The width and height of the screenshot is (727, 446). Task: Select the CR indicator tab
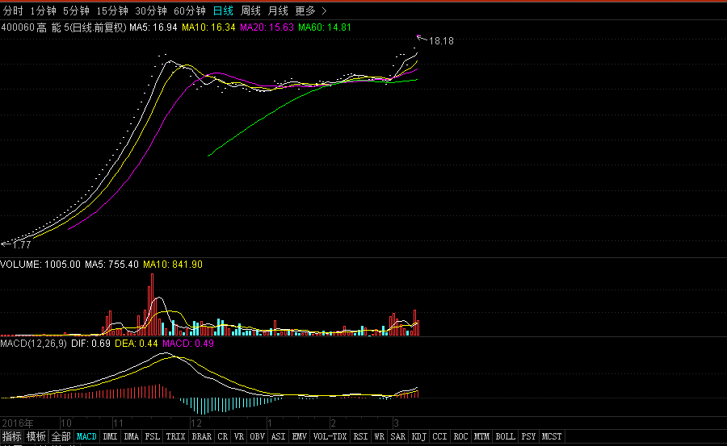click(x=223, y=436)
